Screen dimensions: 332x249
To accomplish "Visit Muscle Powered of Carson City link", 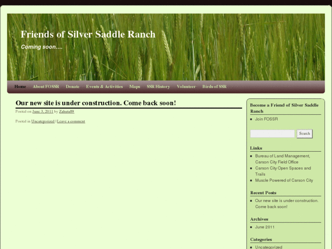I will 284,180.
